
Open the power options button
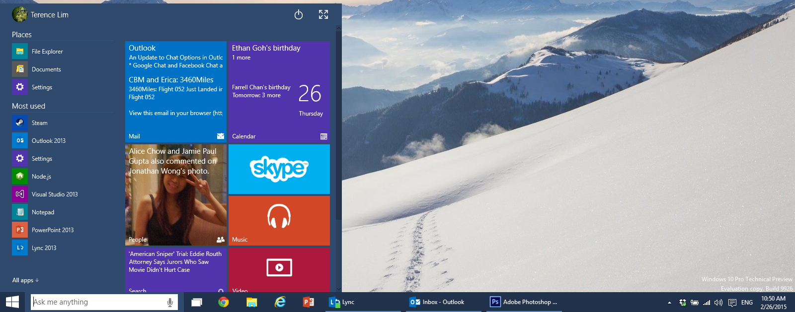point(299,15)
